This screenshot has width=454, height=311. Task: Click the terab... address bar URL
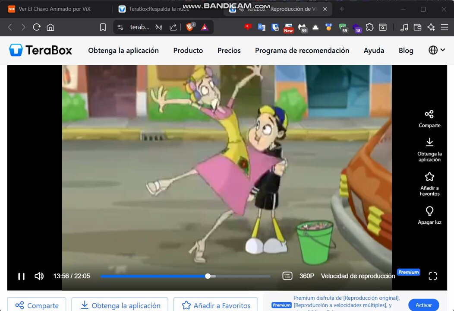pyautogui.click(x=139, y=27)
